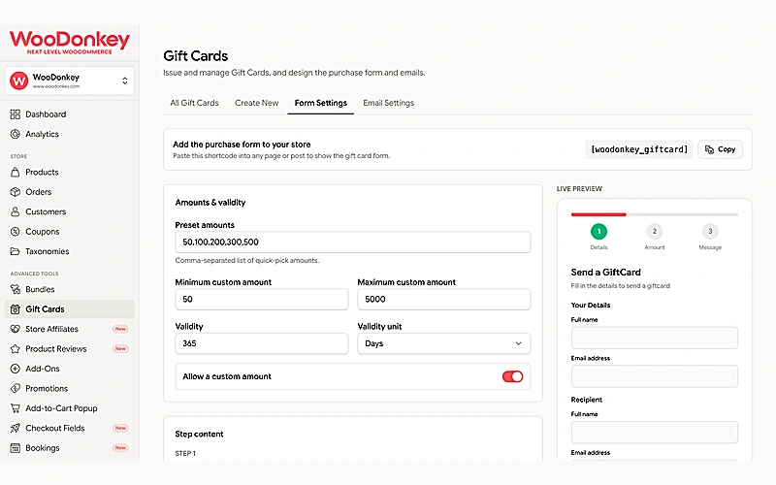
Task: Click the Step content heading
Action: point(199,434)
